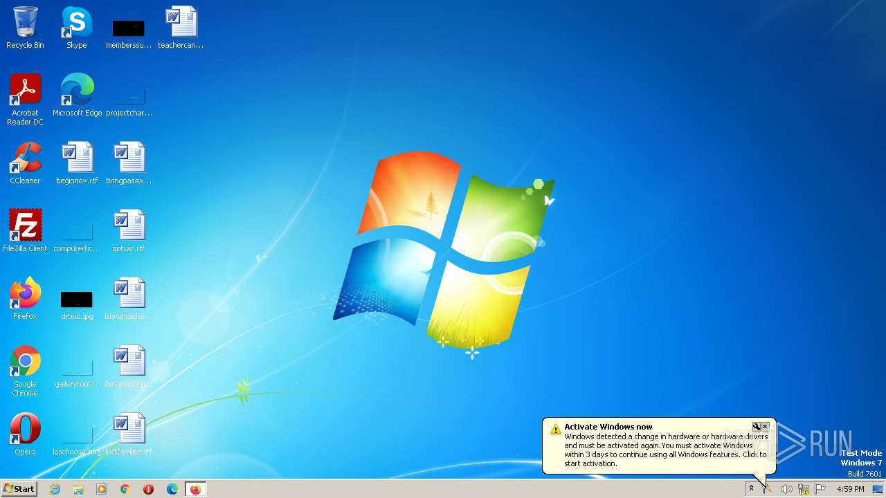Select the gotusr.rtf document

click(129, 231)
